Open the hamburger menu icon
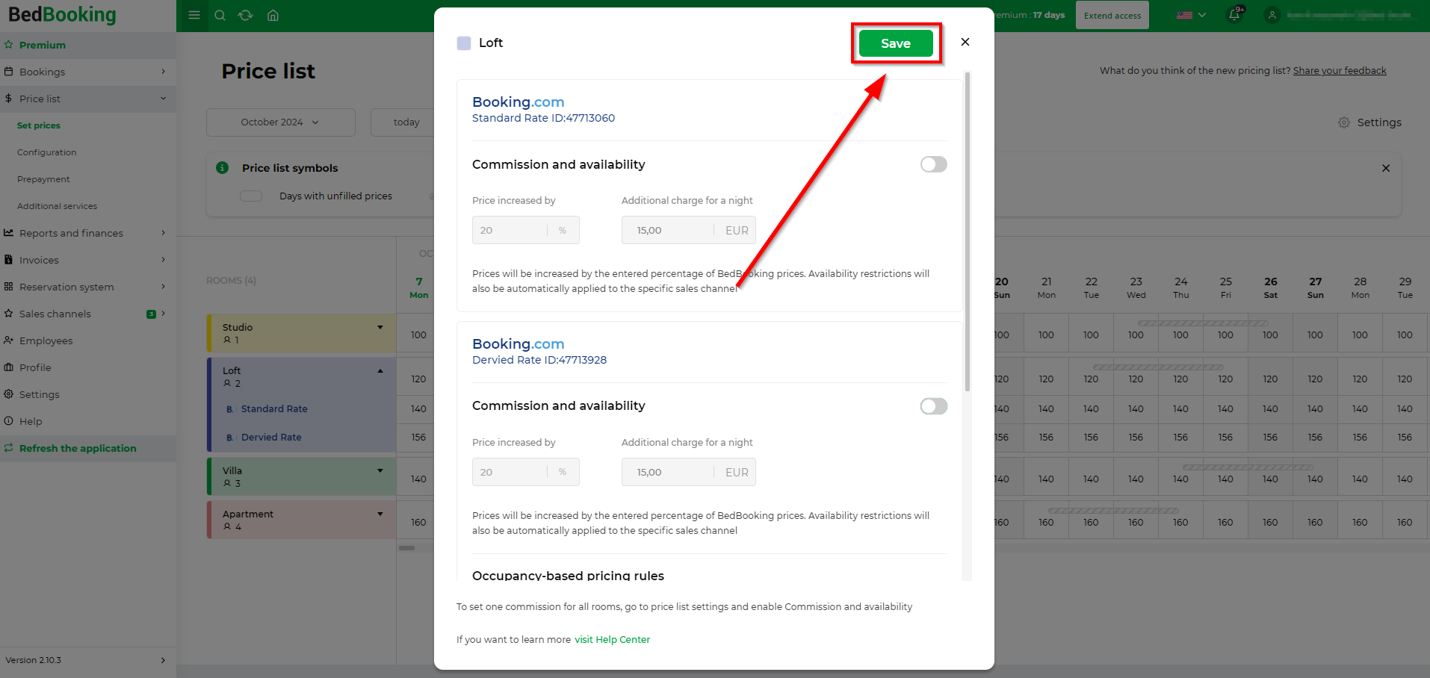 (x=194, y=15)
